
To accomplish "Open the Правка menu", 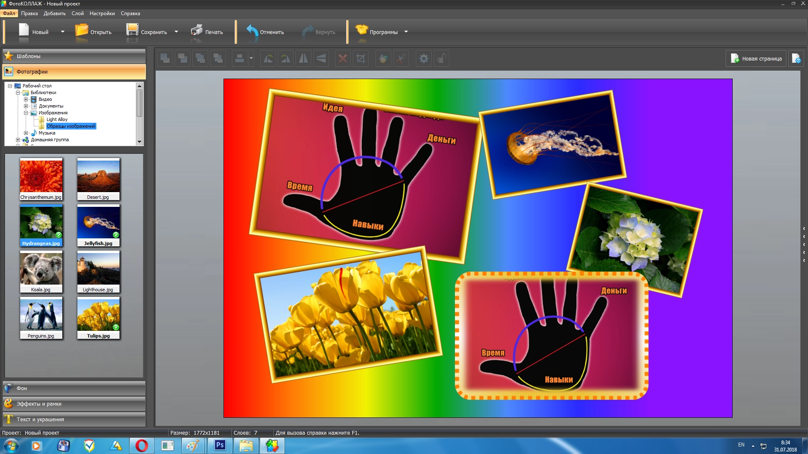I will 29,13.
